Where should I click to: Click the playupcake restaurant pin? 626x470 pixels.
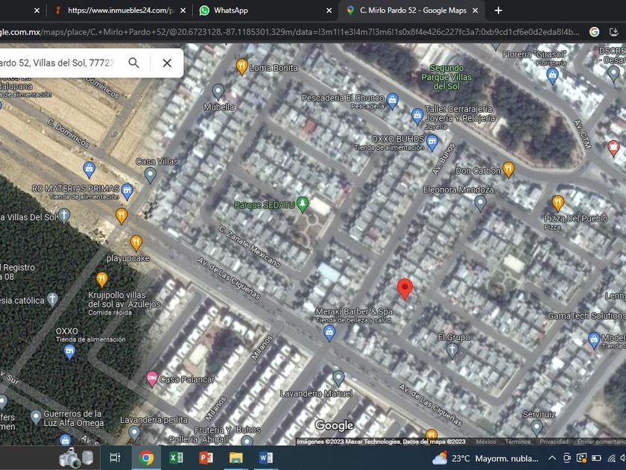pyautogui.click(x=136, y=243)
